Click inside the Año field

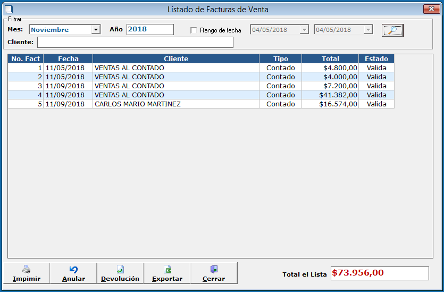(x=150, y=30)
